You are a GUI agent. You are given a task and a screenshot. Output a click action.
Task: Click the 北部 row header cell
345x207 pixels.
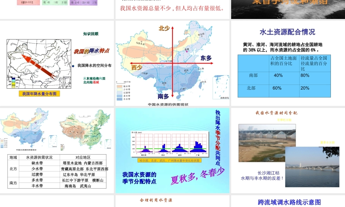tap(253, 91)
